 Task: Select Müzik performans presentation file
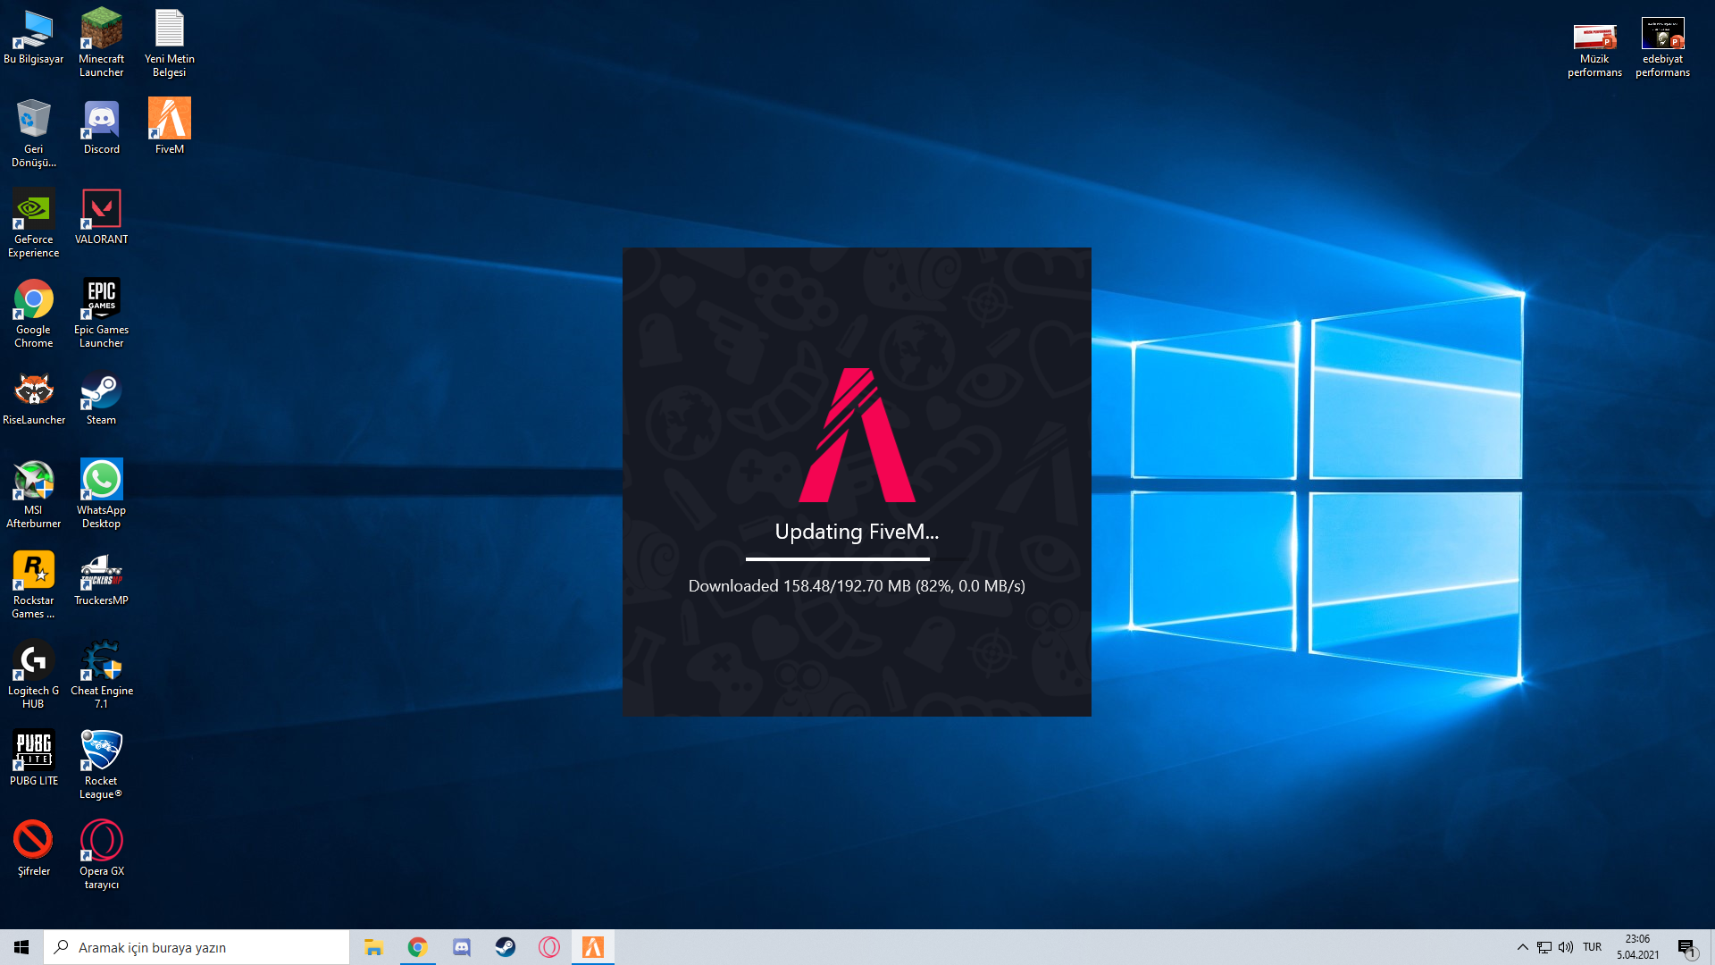point(1594,36)
